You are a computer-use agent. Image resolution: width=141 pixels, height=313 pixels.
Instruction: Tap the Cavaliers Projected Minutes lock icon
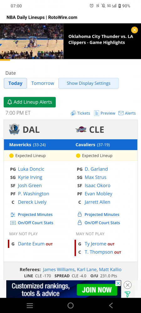pyautogui.click(x=80, y=215)
